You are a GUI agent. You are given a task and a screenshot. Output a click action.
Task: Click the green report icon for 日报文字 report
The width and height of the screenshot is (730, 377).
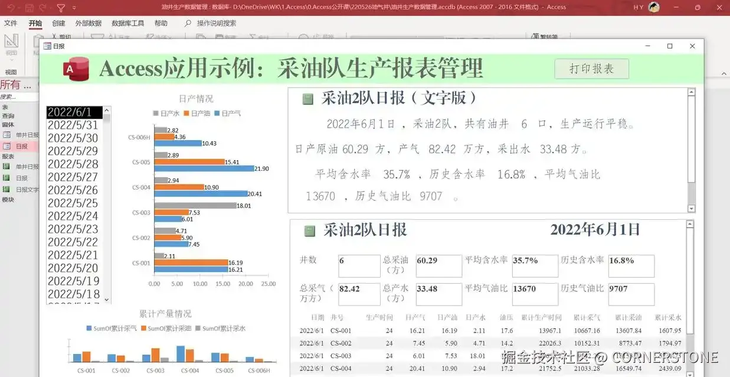click(7, 189)
